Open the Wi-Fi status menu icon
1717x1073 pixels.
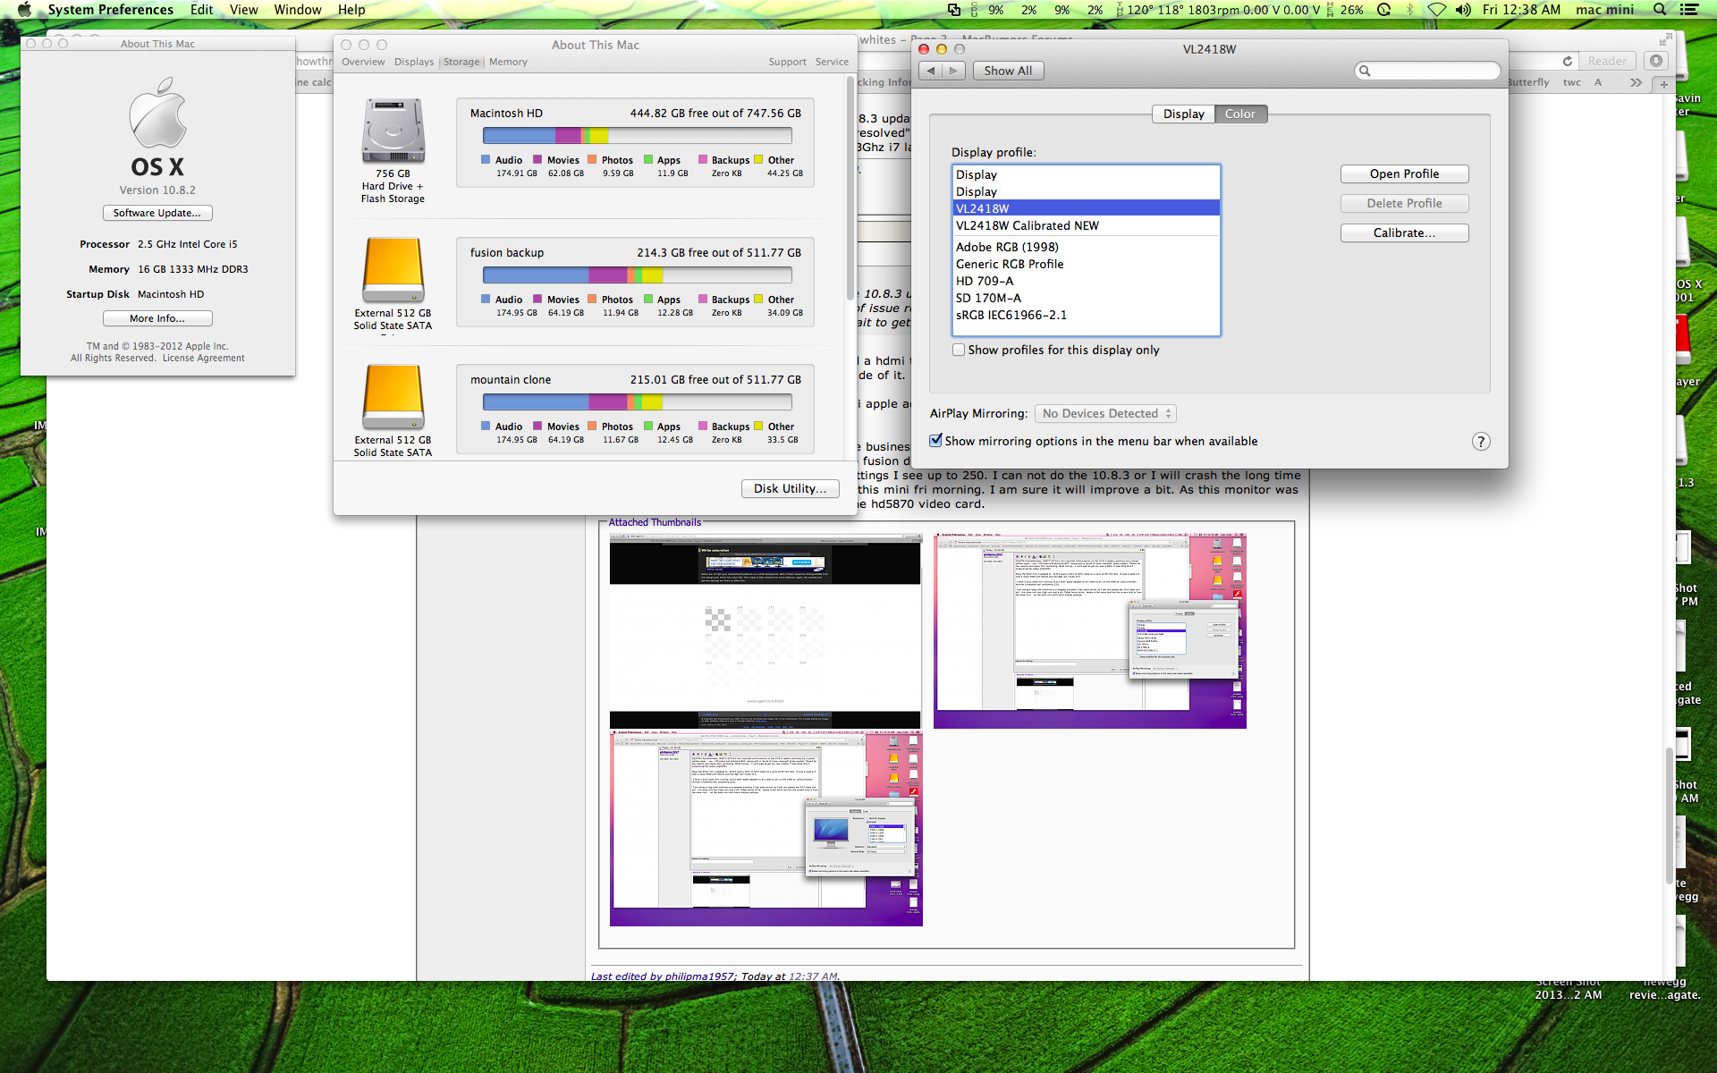(1436, 10)
